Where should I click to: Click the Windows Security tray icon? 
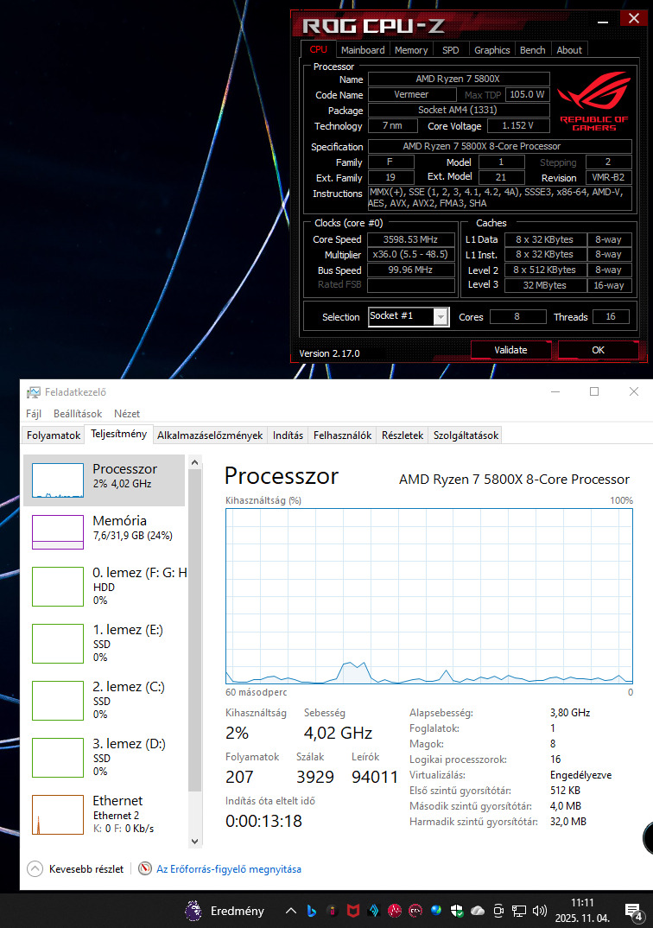[x=457, y=911]
